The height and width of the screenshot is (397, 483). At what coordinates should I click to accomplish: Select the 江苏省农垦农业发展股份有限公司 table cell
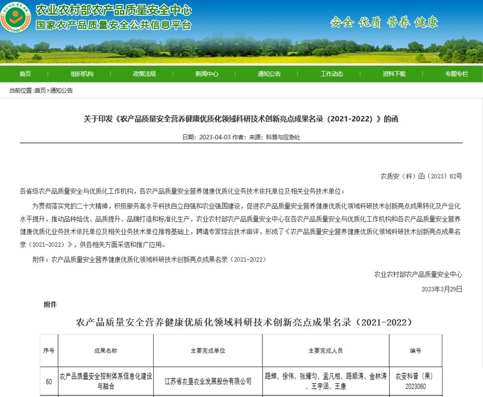[x=208, y=382]
